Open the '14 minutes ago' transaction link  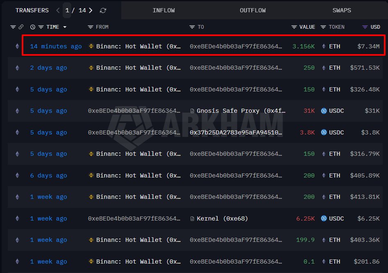(x=56, y=46)
